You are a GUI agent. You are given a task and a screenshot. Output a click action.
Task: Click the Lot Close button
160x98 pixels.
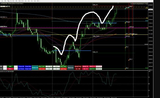click(x=21, y=69)
